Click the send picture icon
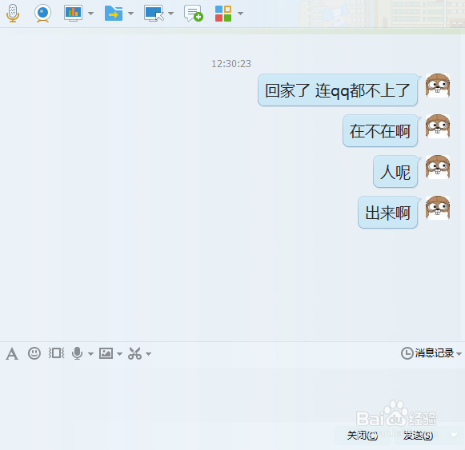The width and height of the screenshot is (465, 450). (x=106, y=353)
